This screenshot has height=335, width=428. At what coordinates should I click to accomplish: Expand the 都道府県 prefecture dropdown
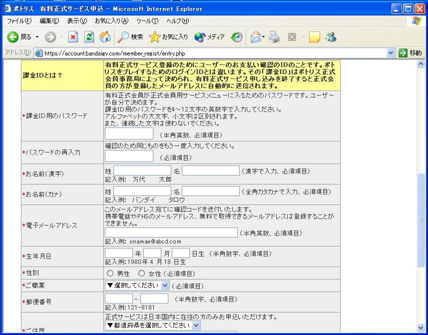[153, 325]
